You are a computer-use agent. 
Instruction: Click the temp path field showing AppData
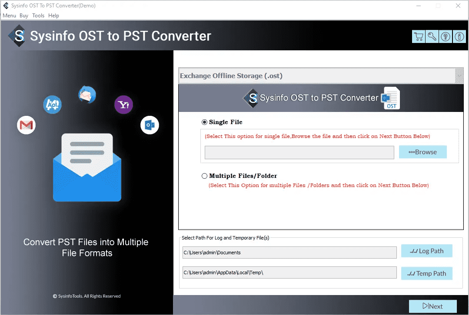coord(289,272)
